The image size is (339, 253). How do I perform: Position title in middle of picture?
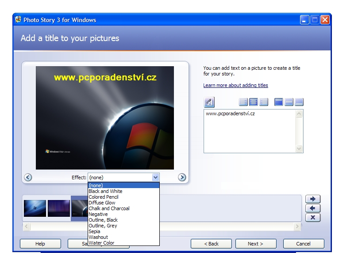tap(289, 102)
